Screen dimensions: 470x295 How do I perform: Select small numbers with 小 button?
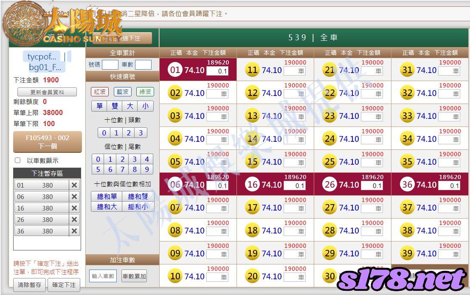click(x=145, y=106)
